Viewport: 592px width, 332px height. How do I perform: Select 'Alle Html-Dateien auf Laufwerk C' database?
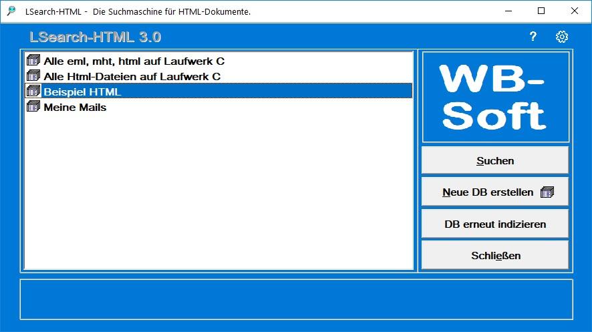point(132,76)
